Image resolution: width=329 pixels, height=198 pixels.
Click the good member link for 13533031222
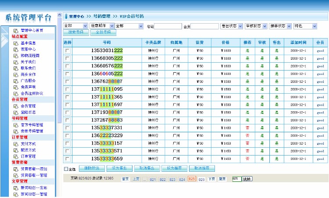pyautogui.click(x=320, y=51)
